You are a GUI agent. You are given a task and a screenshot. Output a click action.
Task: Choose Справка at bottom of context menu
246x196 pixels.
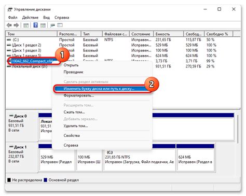[71, 145]
